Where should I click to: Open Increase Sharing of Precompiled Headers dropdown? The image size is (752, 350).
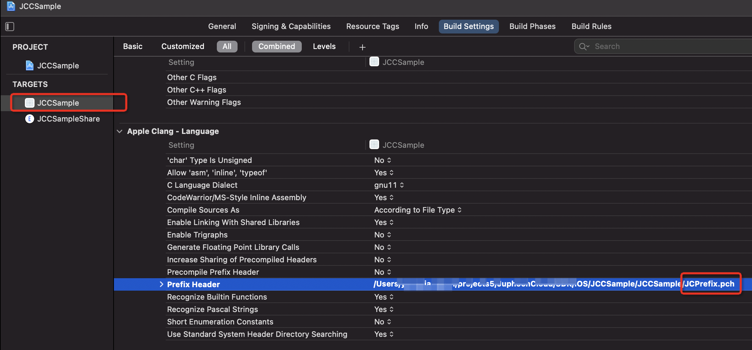click(x=383, y=260)
